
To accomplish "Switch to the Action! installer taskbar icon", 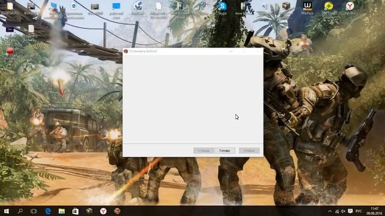I will pos(117,211).
